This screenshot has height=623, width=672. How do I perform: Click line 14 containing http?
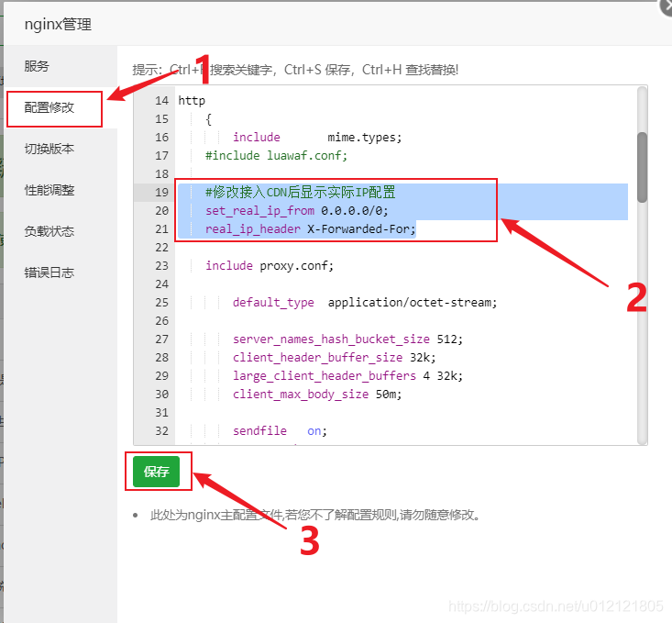pos(192,101)
